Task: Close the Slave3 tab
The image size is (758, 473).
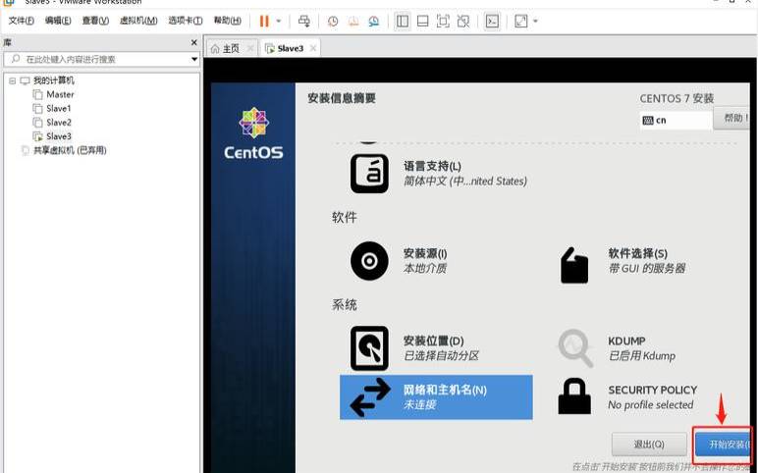Action: pos(313,48)
